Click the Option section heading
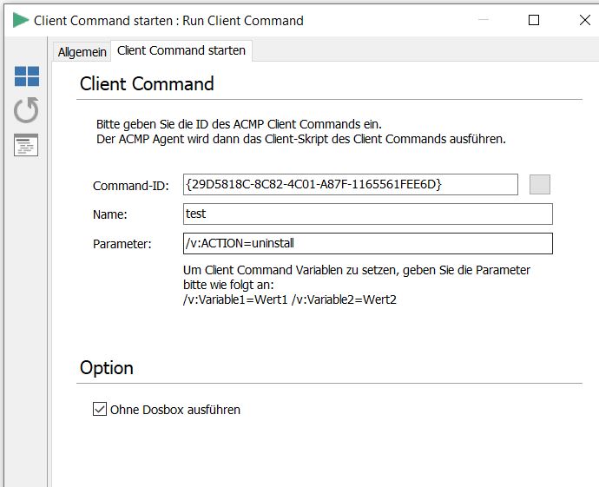Viewport: 599px width, 487px height. (107, 368)
